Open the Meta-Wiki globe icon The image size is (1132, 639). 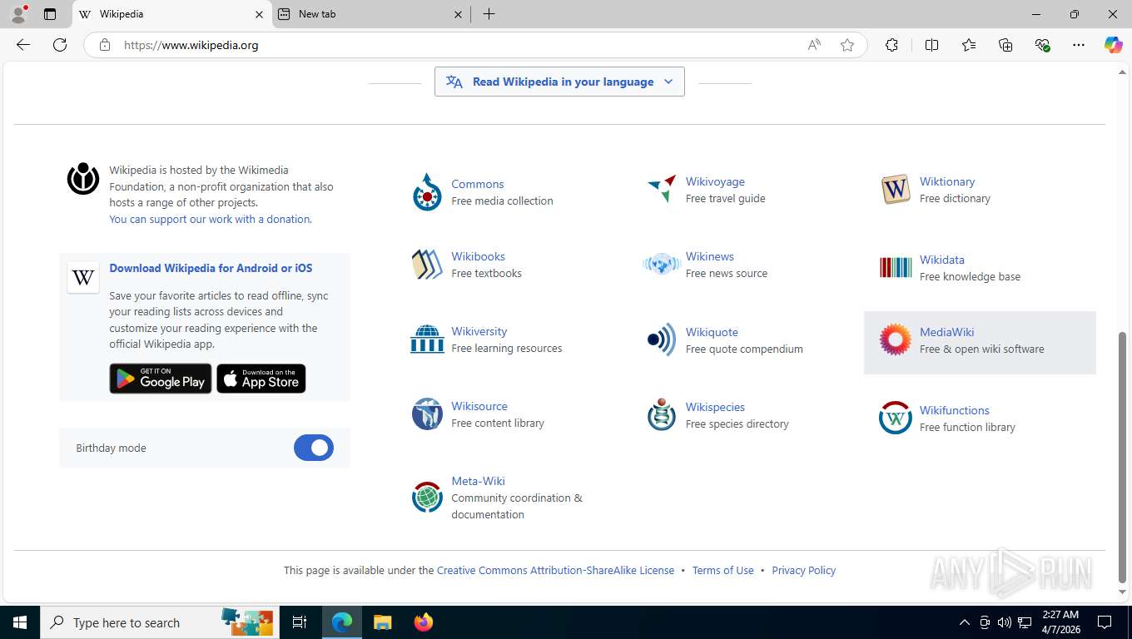click(427, 497)
